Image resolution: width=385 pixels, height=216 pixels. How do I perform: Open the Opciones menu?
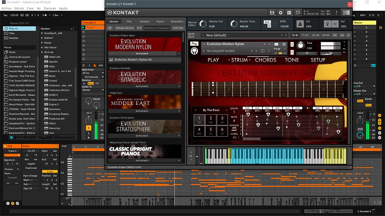coord(50,8)
